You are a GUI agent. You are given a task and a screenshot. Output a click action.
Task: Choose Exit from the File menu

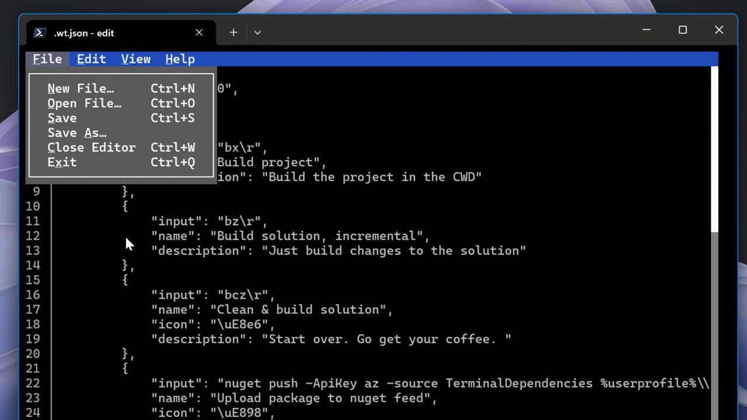121,162
